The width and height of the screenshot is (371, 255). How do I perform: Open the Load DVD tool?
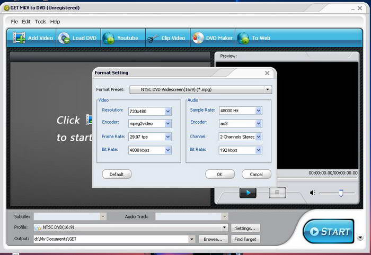[65, 38]
